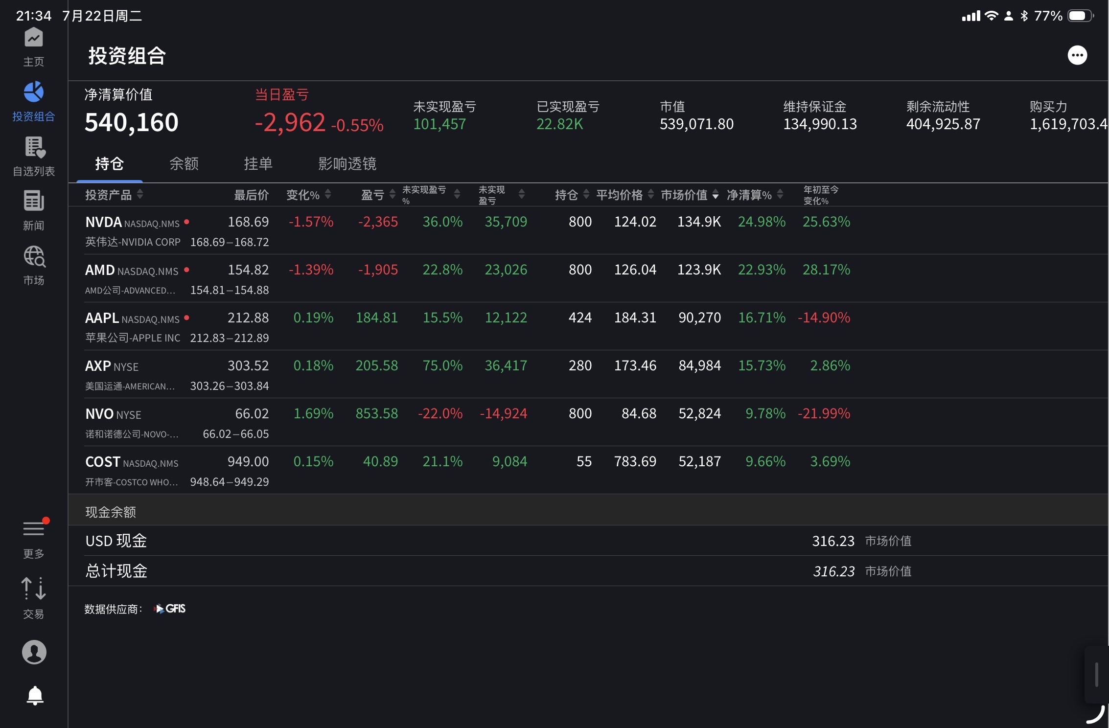This screenshot has height=728, width=1109.
Task: Sort by 未实现盈亏 amount column header
Action: [501, 195]
